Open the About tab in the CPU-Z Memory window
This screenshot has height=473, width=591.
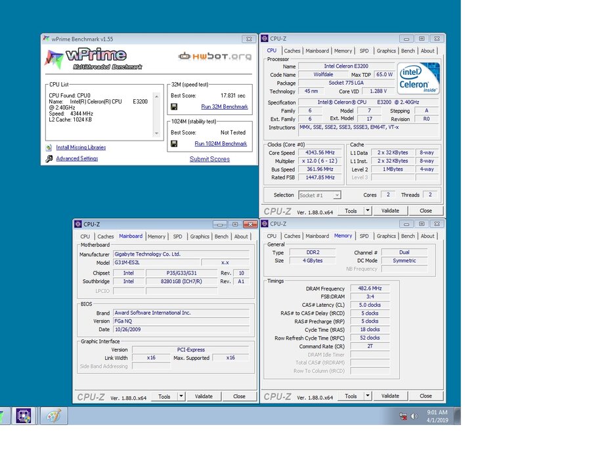coord(427,236)
